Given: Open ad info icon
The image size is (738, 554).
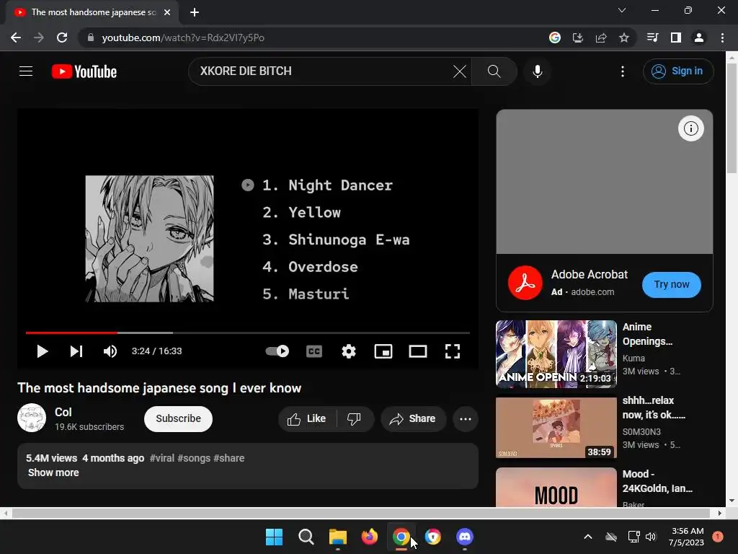Looking at the screenshot, I should click(x=691, y=128).
